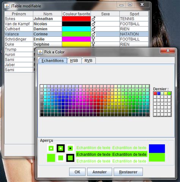Click the Java icon in JTable modifiable title
The width and height of the screenshot is (180, 182).
(6, 6)
